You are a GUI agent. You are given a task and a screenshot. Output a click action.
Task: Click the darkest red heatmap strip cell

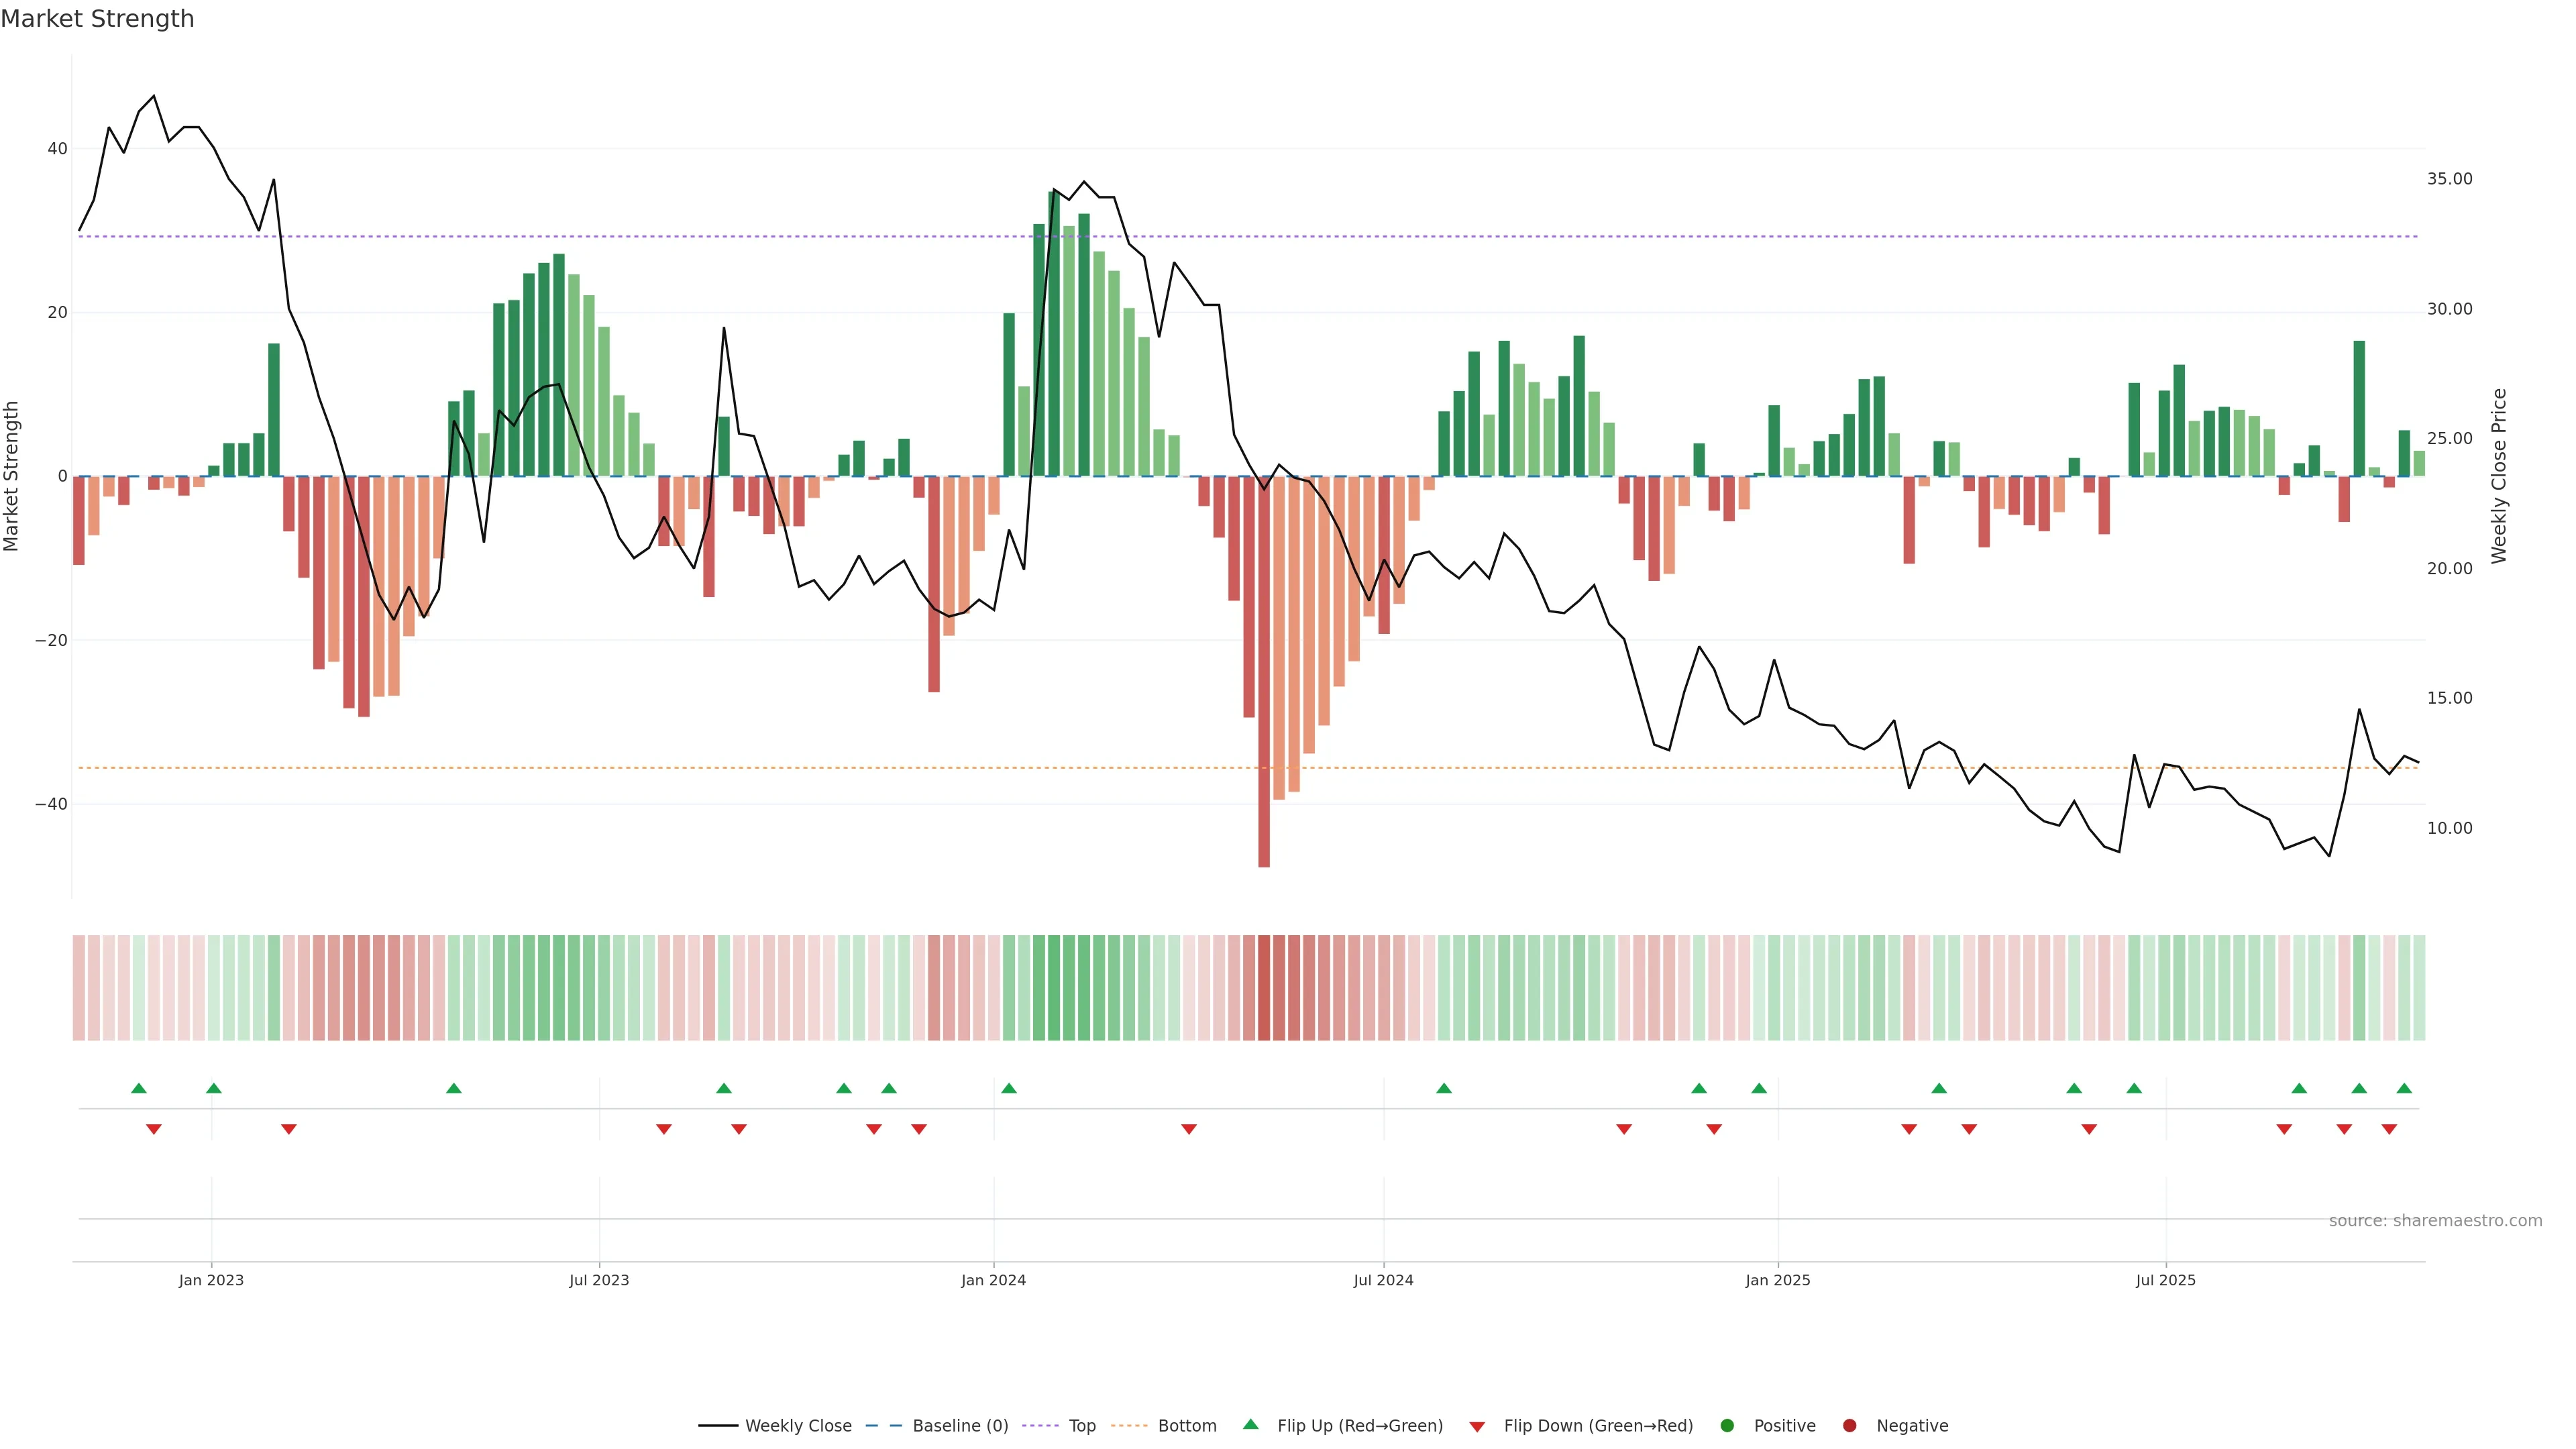pos(1264,988)
